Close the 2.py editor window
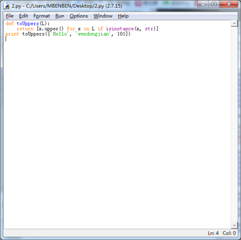 [228, 4]
